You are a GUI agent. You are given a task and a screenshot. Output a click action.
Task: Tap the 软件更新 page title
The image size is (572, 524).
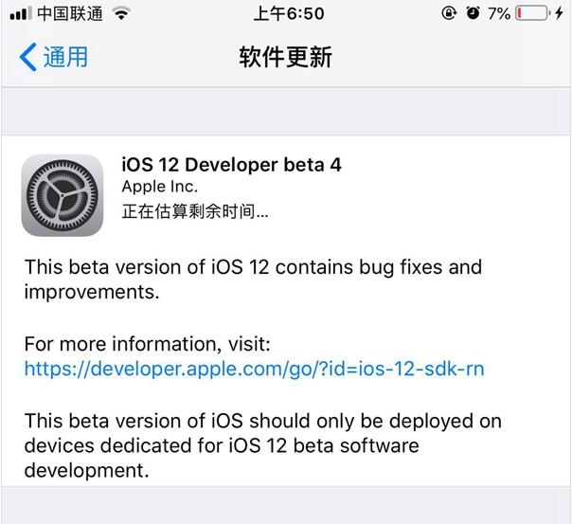point(285,57)
